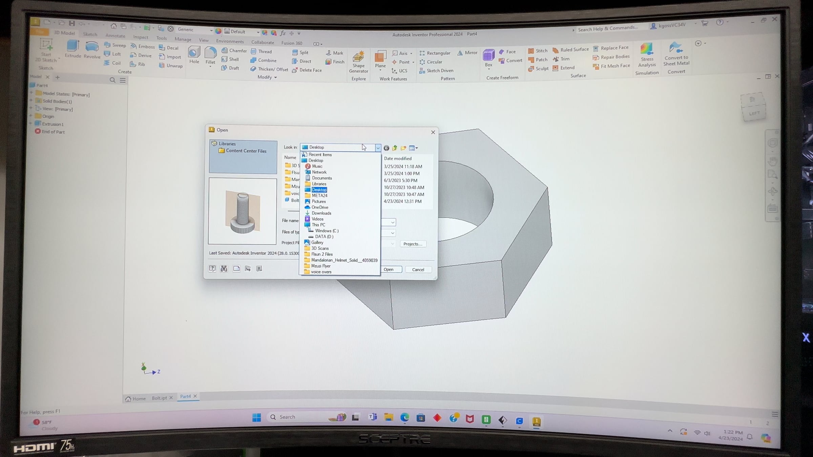Switch to the Bolt.ipt document tab
Image resolution: width=813 pixels, height=457 pixels.
[x=159, y=398]
